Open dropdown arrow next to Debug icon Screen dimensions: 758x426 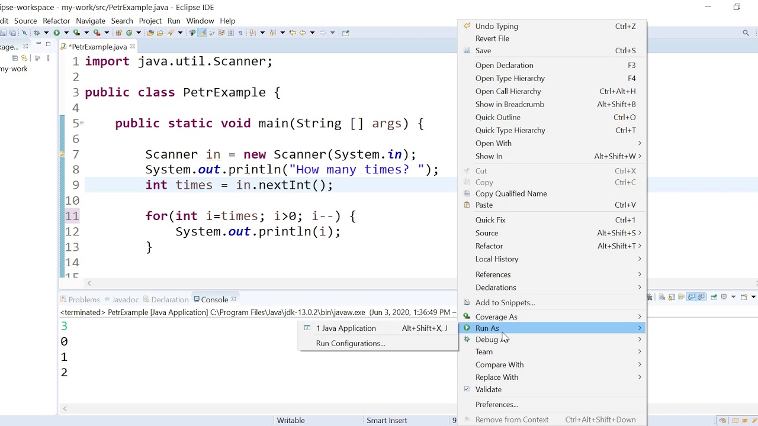[x=46, y=33]
